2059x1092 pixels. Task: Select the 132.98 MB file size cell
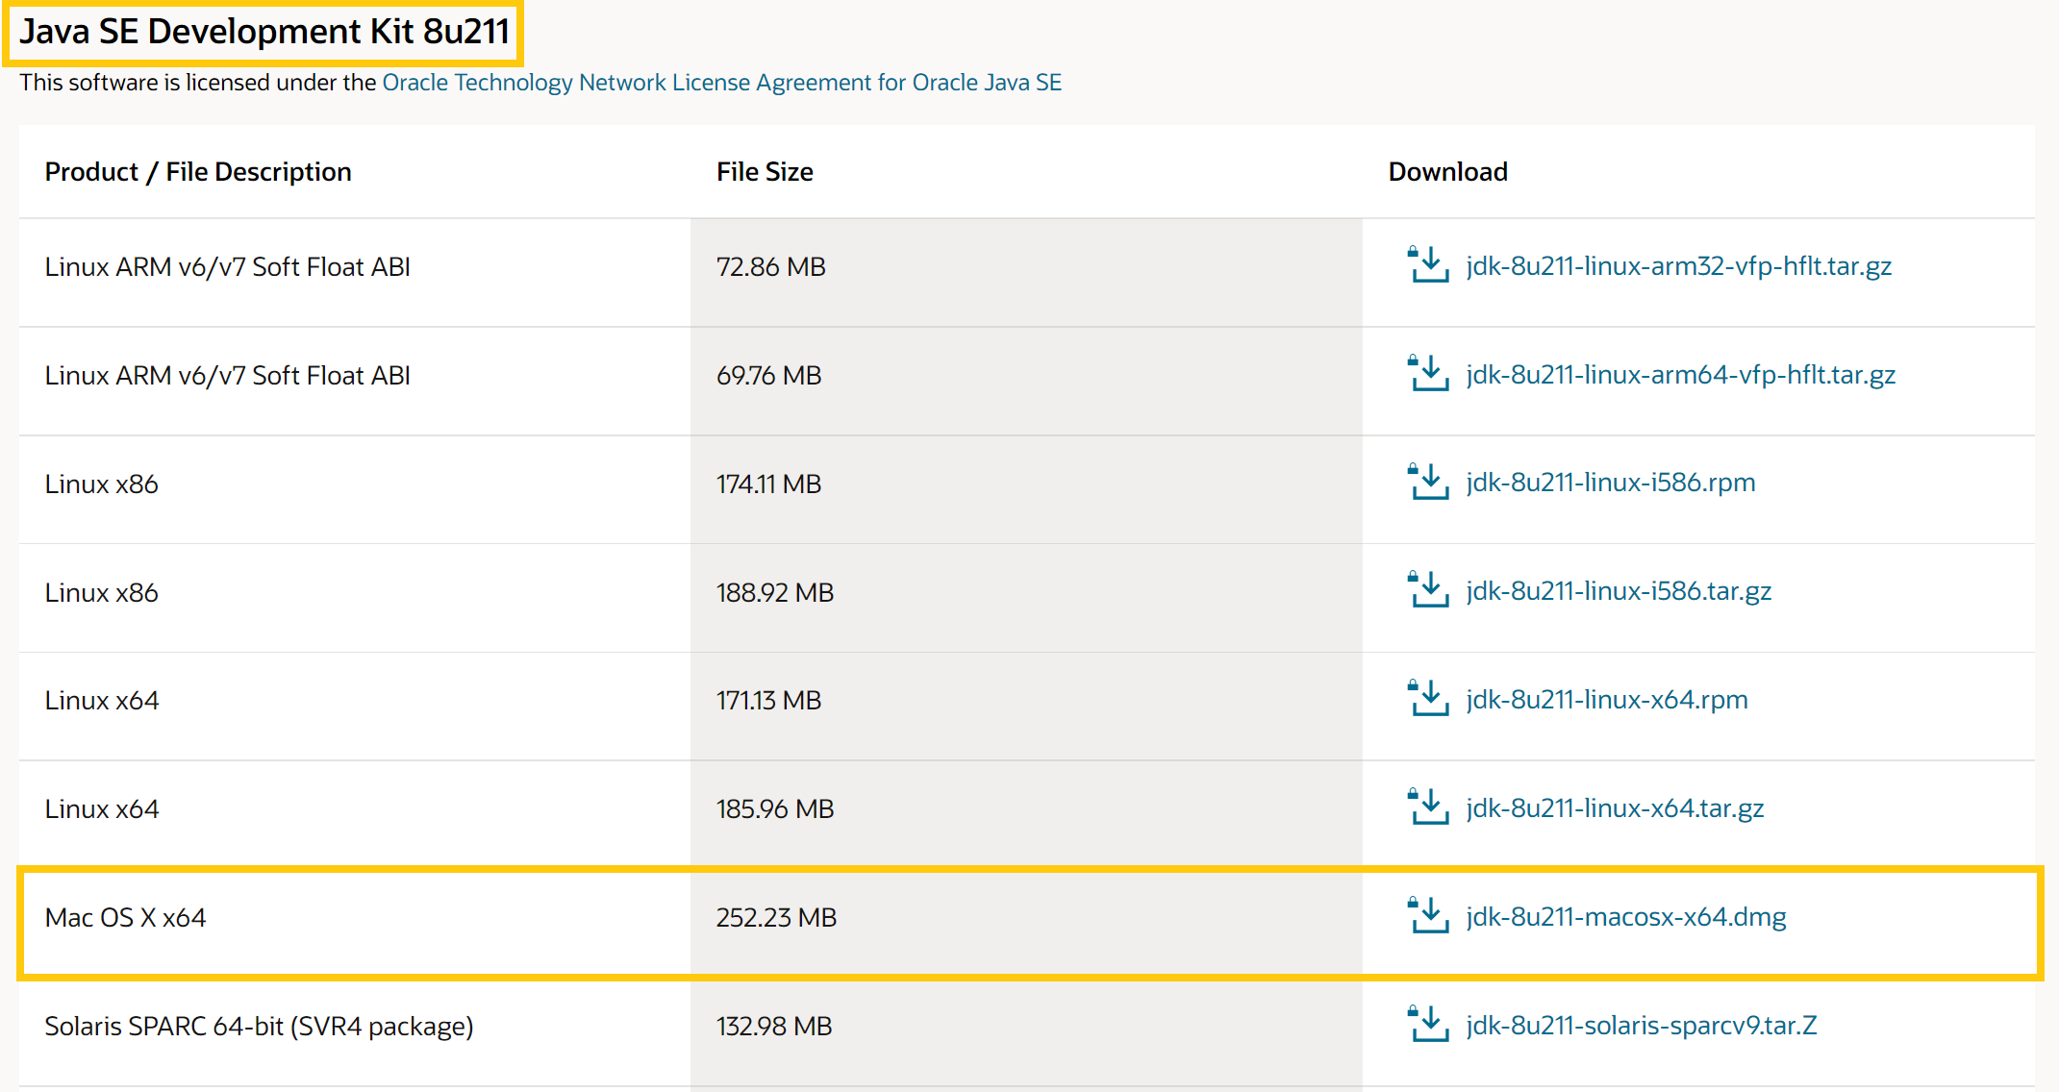coord(1026,1032)
